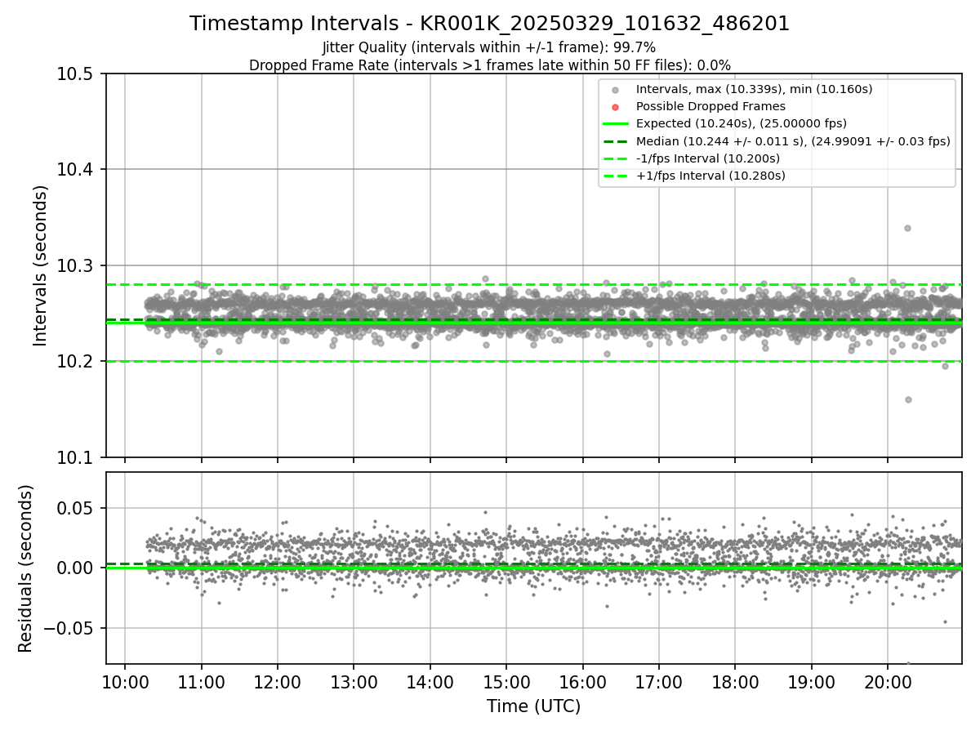Click the 'Time (UTC)' x-axis label

(x=533, y=706)
